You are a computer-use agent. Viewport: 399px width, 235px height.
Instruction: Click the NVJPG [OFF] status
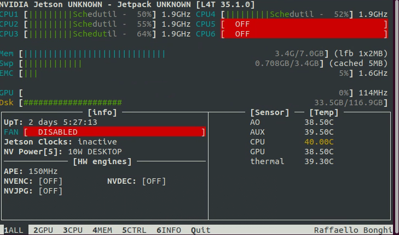(x=50, y=191)
